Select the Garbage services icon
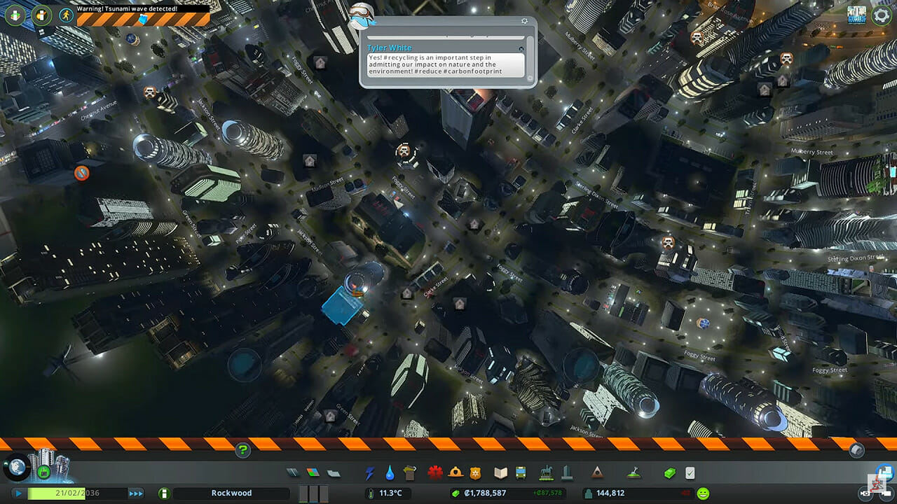This screenshot has width=897, height=504. tap(410, 473)
